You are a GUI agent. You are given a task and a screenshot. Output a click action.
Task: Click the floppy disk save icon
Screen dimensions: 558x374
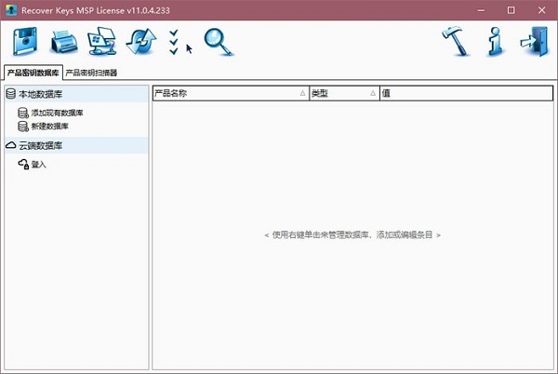pyautogui.click(x=25, y=42)
